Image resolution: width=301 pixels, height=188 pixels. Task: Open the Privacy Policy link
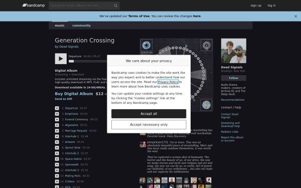click(x=168, y=82)
